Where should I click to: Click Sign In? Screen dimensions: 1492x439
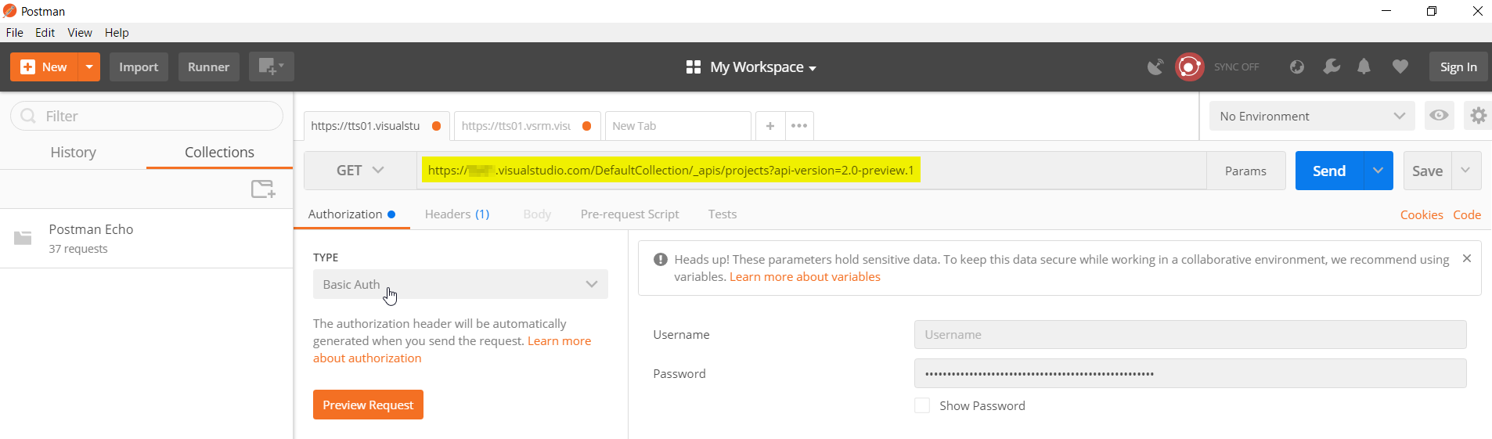pyautogui.click(x=1458, y=67)
